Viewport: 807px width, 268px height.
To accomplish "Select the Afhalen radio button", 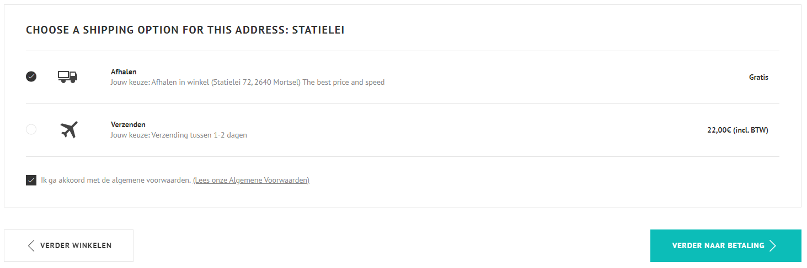I will click(x=31, y=77).
